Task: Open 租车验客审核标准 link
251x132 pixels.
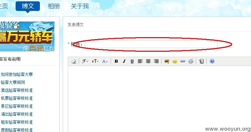Action: [x=17, y=122]
